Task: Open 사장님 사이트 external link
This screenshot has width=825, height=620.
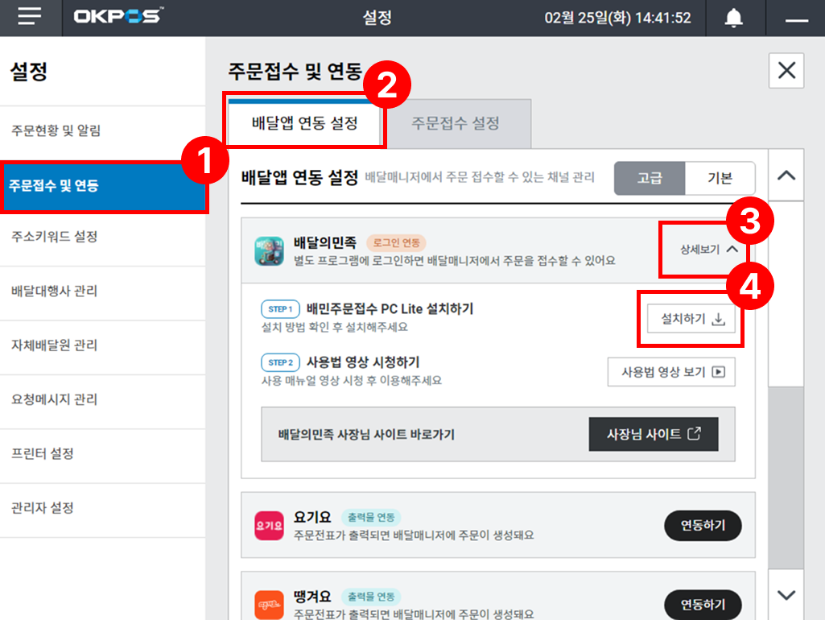Action: coord(653,434)
